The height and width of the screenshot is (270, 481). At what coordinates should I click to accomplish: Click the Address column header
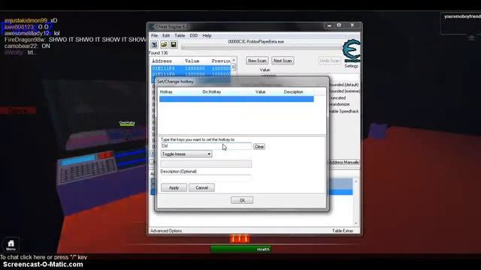point(162,61)
